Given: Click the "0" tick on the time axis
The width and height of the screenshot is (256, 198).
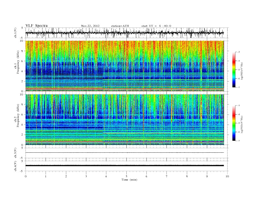Looking at the screenshot, I should click(26, 176).
